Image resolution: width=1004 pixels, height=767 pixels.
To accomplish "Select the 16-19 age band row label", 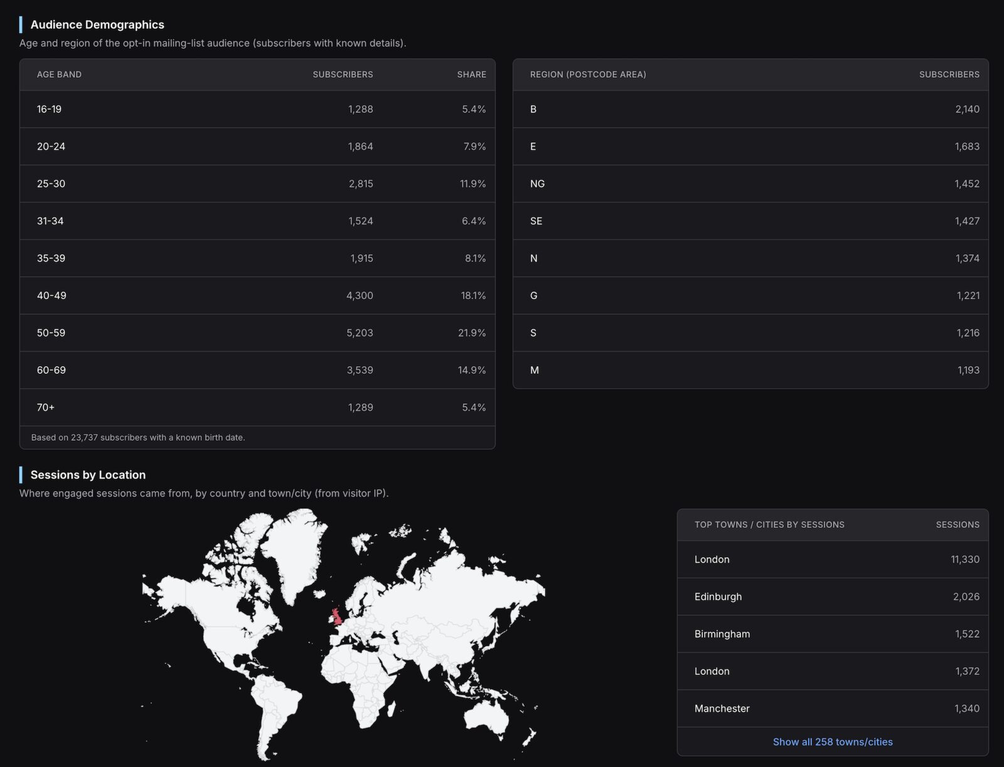I will [49, 109].
